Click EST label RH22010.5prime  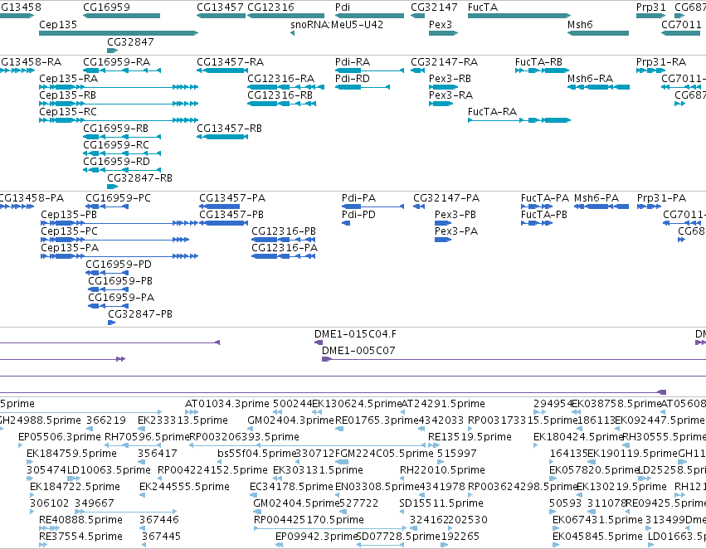(443, 470)
